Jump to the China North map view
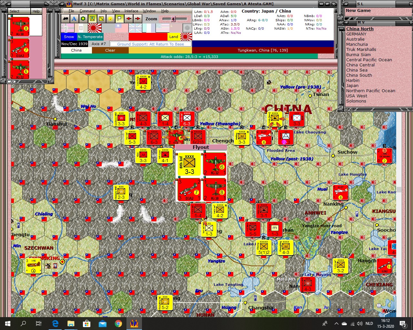This screenshot has width=413, height=330. click(x=360, y=29)
